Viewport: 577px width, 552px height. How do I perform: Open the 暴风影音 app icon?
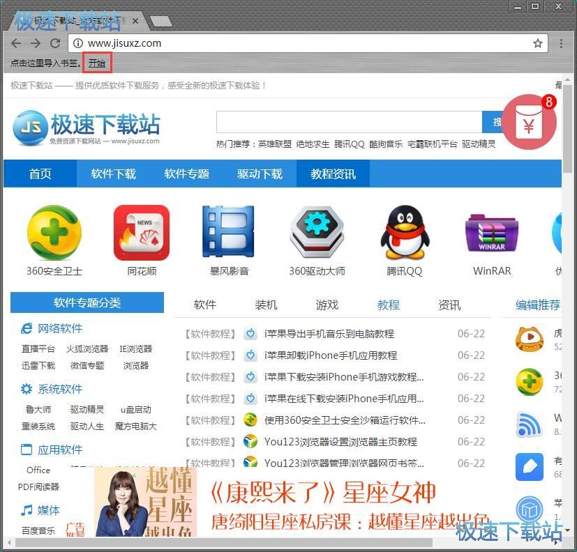tap(229, 231)
